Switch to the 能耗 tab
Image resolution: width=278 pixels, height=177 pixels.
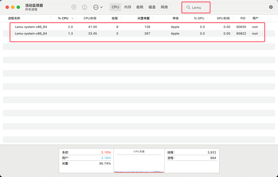(x=140, y=7)
